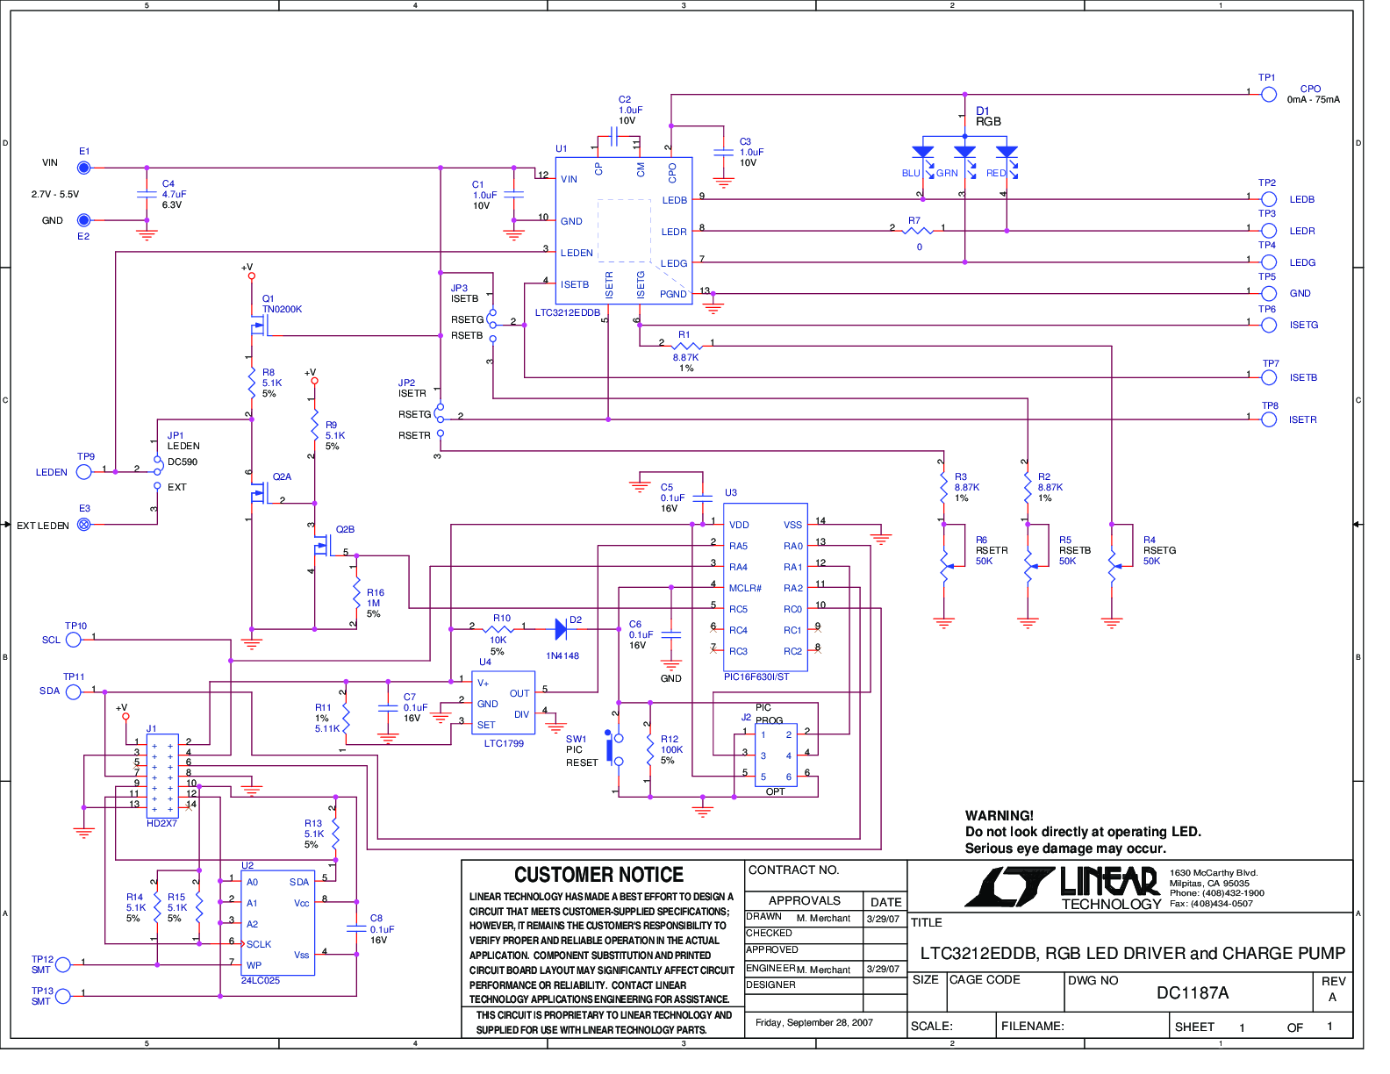Select JP1 LEDEN DC590 jumper position
1390x1074 pixels.
coord(158,461)
